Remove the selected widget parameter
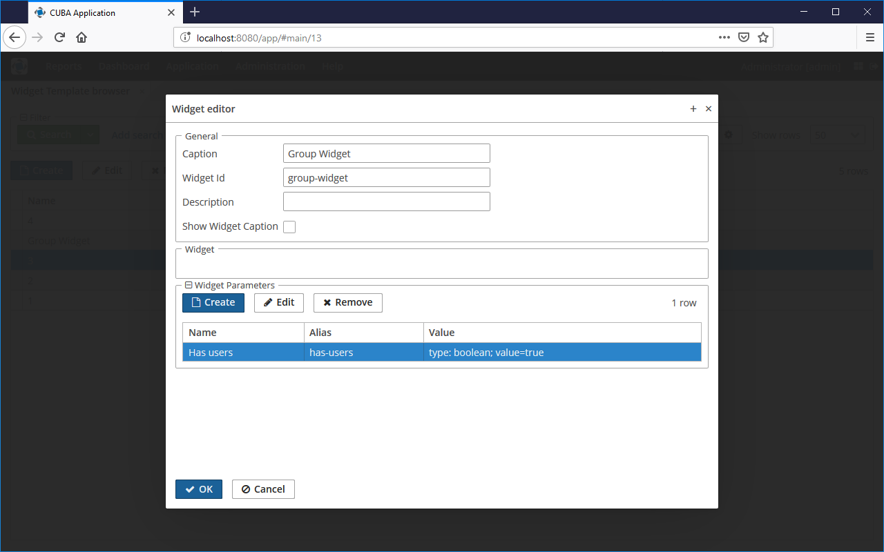This screenshot has width=884, height=552. (x=348, y=303)
